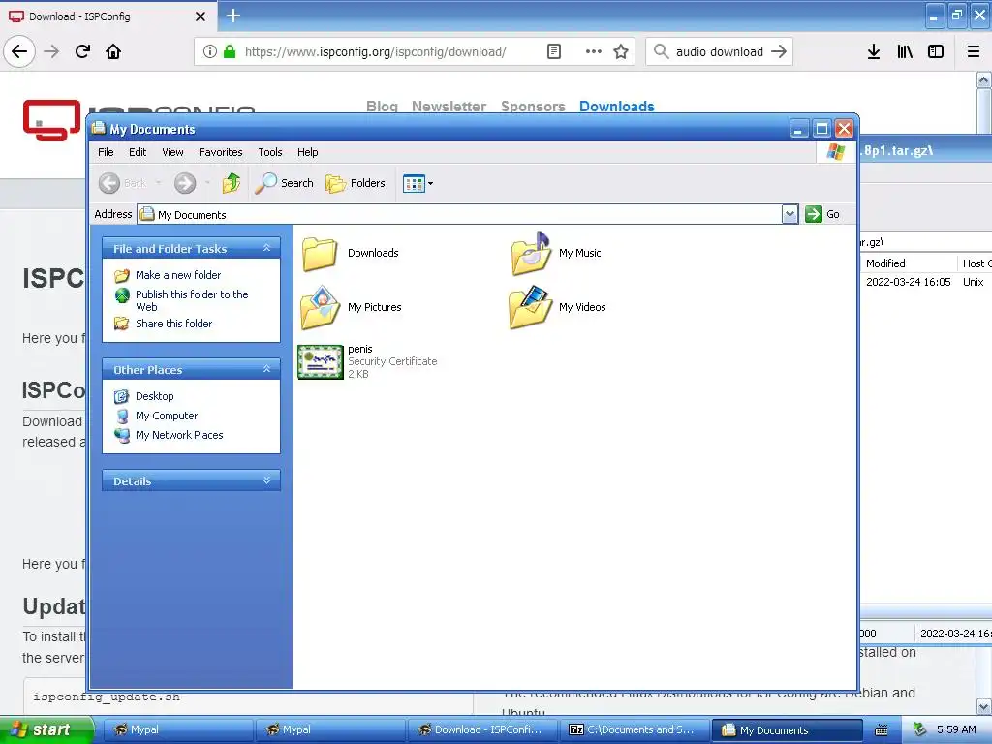
Task: Expand the Details panel
Action: (x=267, y=480)
